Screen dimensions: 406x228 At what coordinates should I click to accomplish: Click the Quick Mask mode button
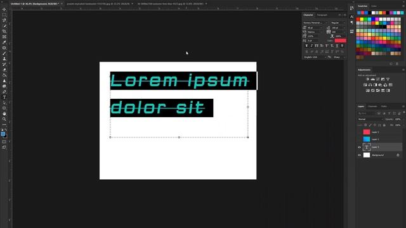tap(4, 142)
